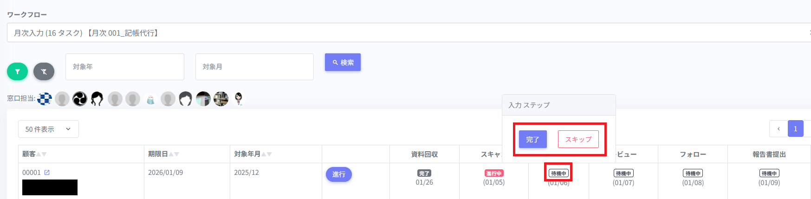
Task: Toggle the 進行 status pill
Action: 338,174
